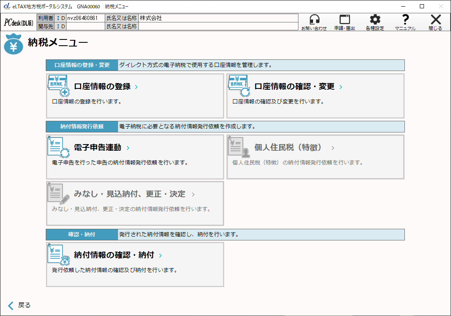Open お問い合わせ headset icon

tap(314, 20)
